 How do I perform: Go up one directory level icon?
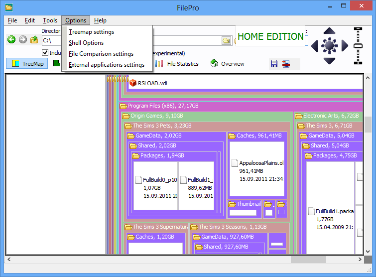pyautogui.click(x=34, y=39)
